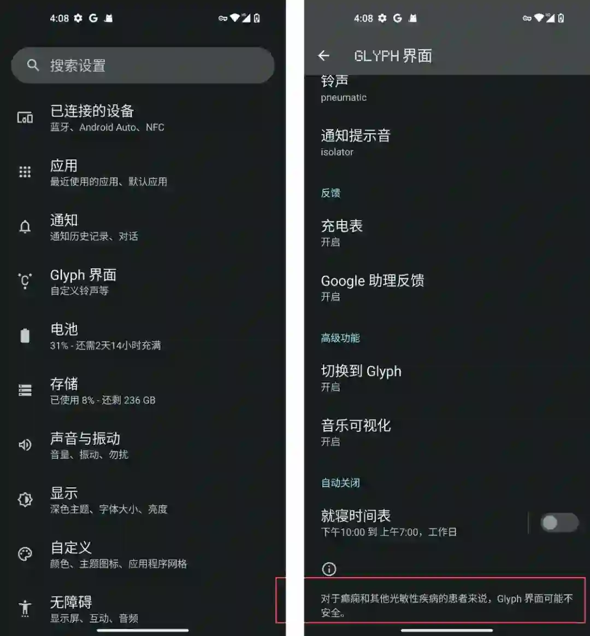
Task: Tap the search magnifier icon
Action: 33,65
